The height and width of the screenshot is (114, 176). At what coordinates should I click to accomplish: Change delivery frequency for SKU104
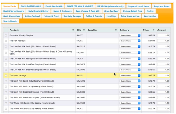[x=130, y=53]
